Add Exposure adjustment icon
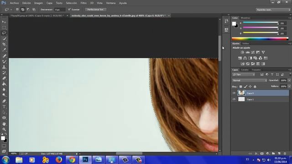 [258, 52]
